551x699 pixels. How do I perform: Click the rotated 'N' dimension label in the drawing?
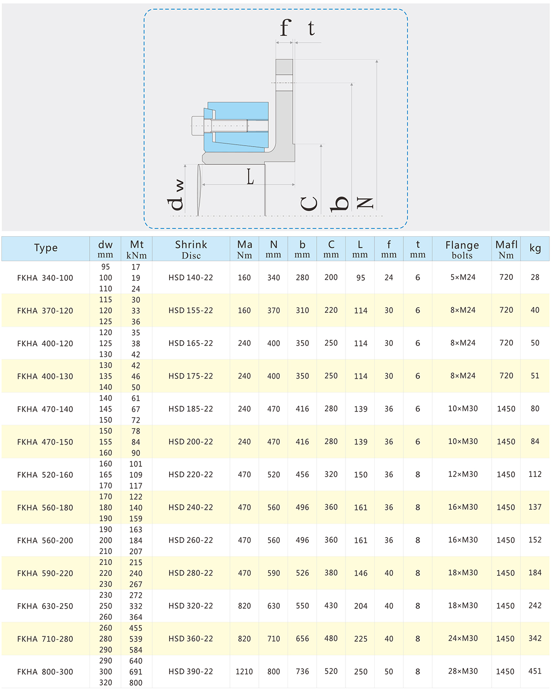pos(365,202)
